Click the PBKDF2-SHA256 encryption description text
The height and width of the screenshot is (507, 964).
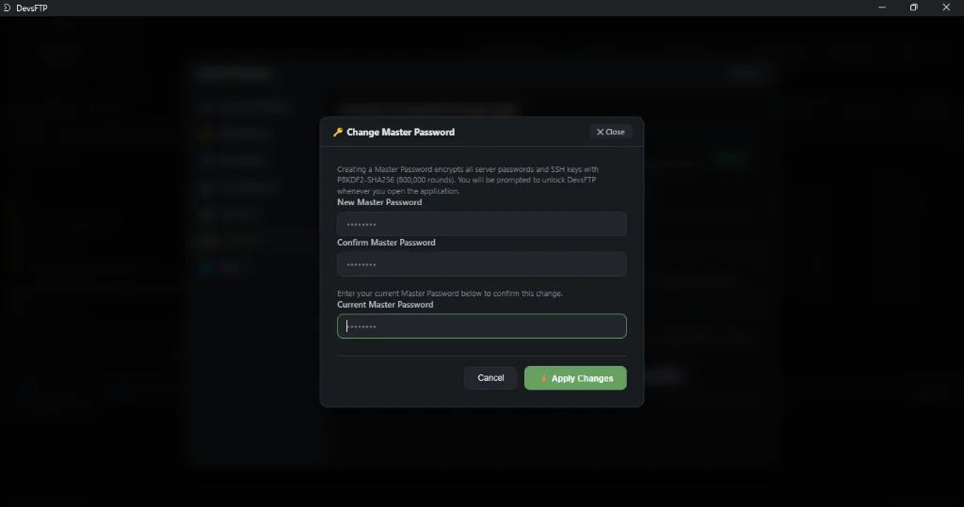pyautogui.click(x=467, y=180)
